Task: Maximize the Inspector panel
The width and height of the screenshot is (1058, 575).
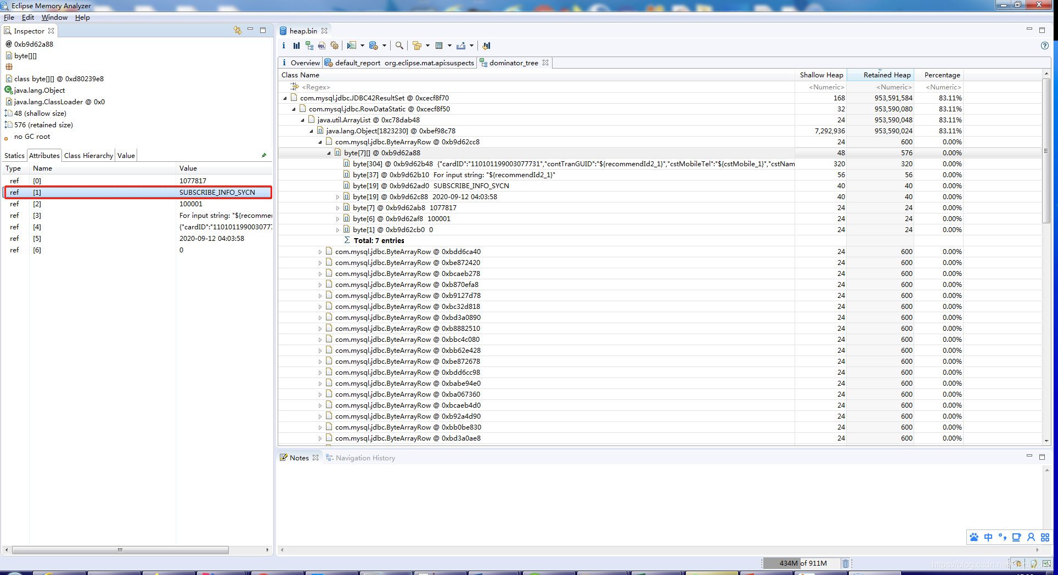Action: click(263, 30)
